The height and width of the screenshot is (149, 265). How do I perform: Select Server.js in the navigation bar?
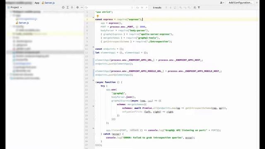48,3
